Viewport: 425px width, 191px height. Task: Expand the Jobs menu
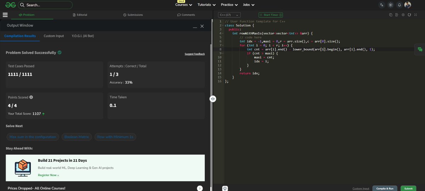[249, 5]
